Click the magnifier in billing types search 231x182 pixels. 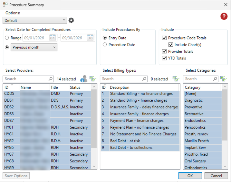click(144, 79)
